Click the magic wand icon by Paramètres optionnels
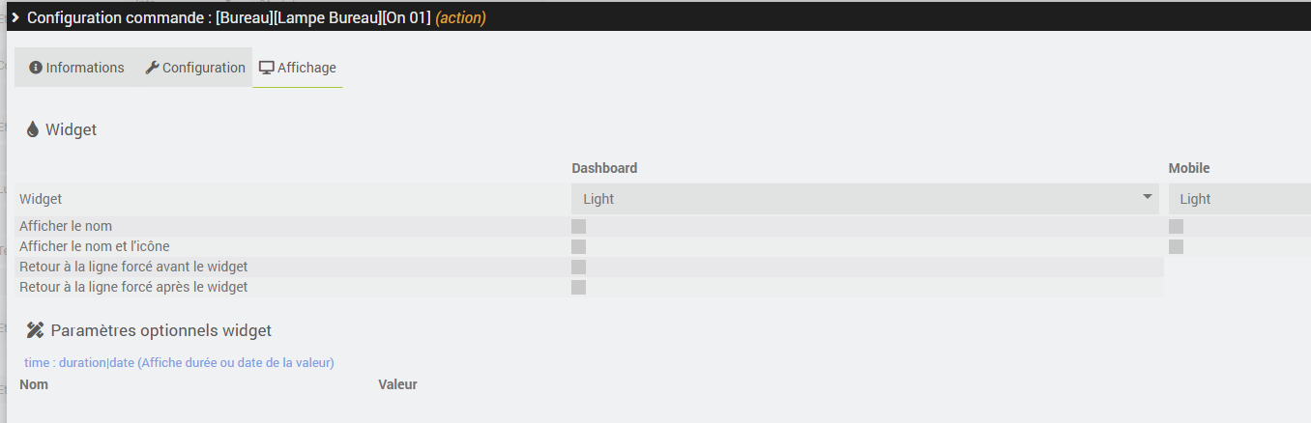This screenshot has width=1311, height=423. point(36,330)
